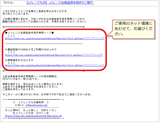Image resolution: width=160 pixels, height=123 pixels.
Task: Click the 期限を過ぎると、申込みはいったん無効となります line
Action: tap(33, 84)
